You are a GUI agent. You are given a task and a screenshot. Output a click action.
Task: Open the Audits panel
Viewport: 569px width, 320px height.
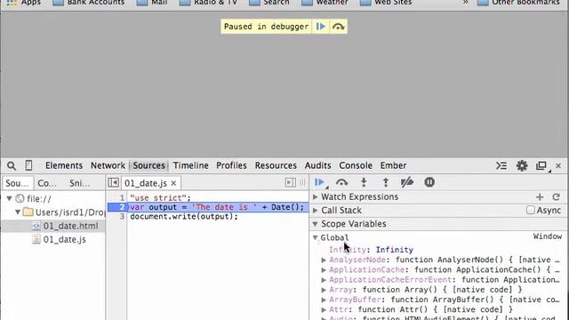click(x=318, y=165)
